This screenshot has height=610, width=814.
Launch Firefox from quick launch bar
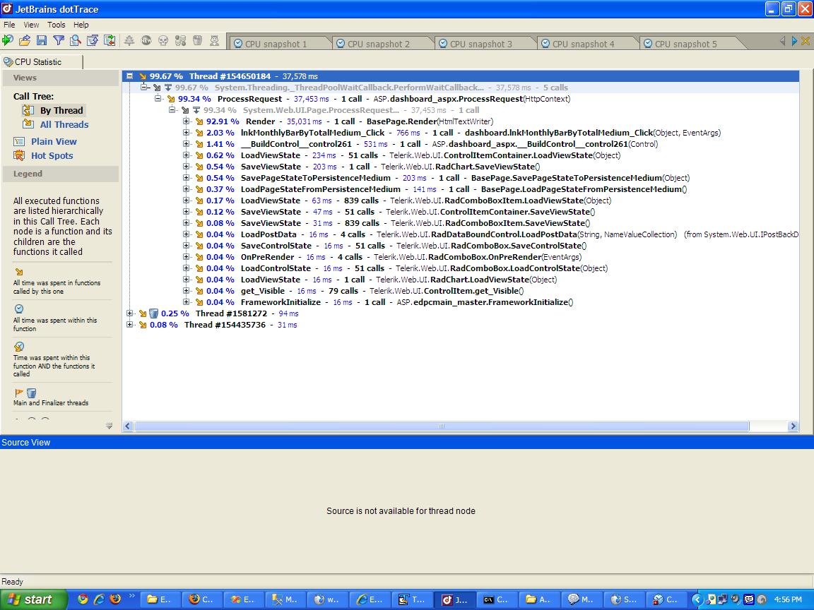pos(115,599)
